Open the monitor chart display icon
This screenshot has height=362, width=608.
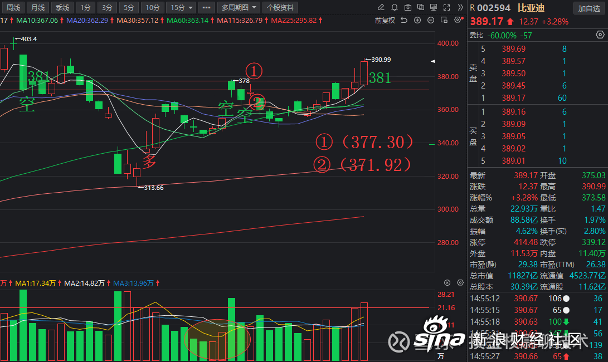point(434,7)
